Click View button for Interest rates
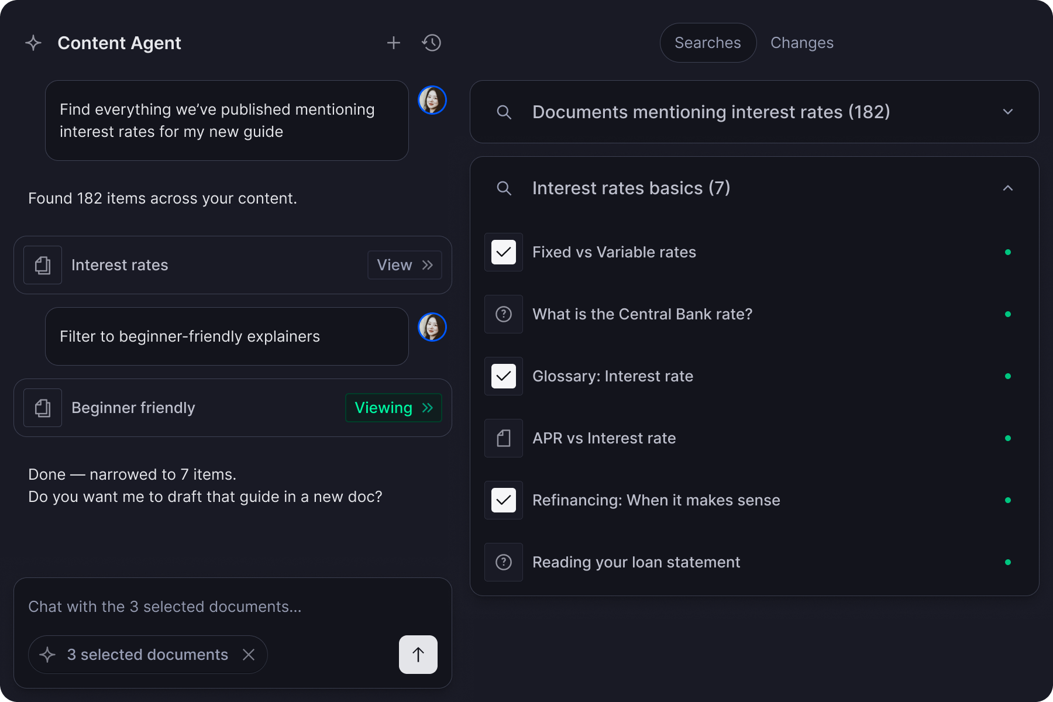The width and height of the screenshot is (1053, 702). pos(404,265)
